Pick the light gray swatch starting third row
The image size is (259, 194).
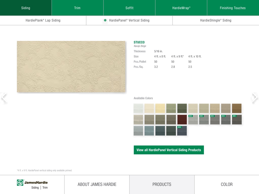[x=138, y=131]
